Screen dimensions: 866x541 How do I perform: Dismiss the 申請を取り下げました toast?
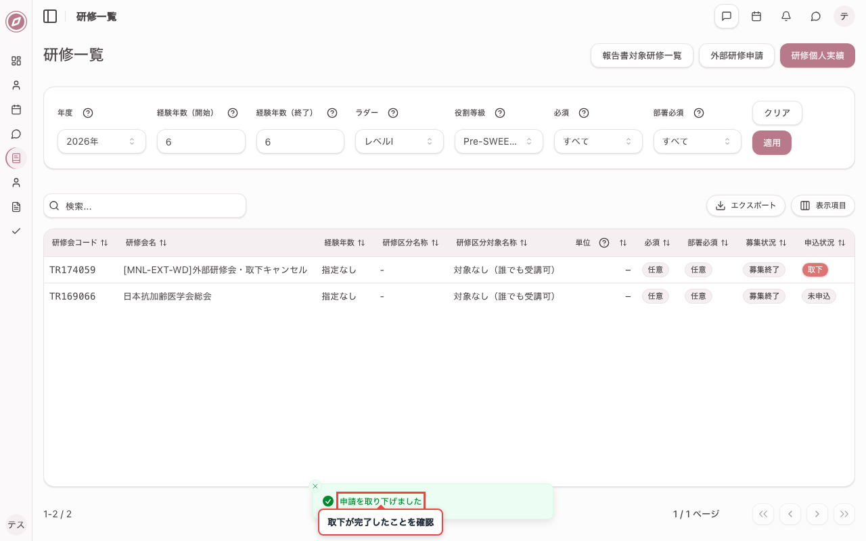point(315,486)
